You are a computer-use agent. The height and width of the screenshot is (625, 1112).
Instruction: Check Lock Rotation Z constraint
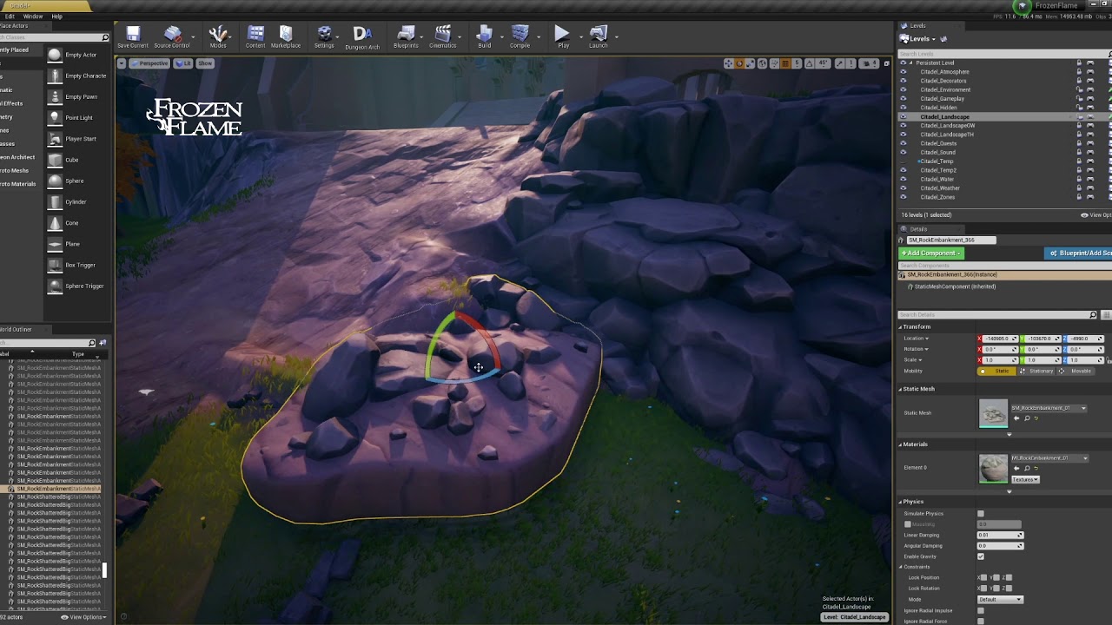coord(1009,588)
